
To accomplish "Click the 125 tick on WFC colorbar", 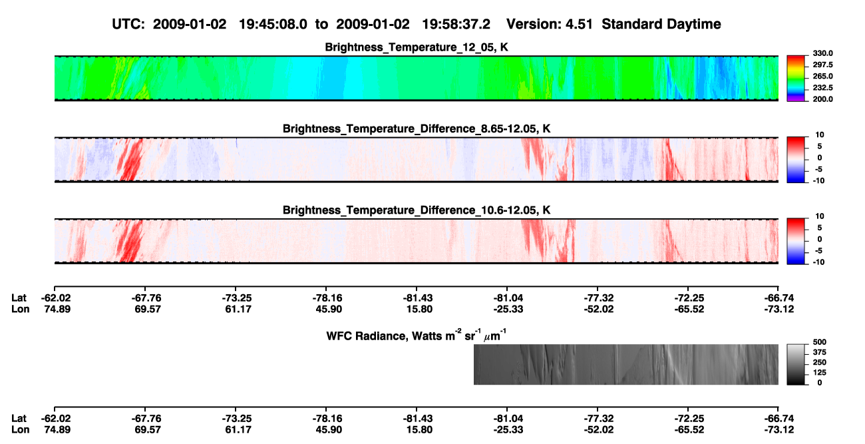I will tap(819, 373).
